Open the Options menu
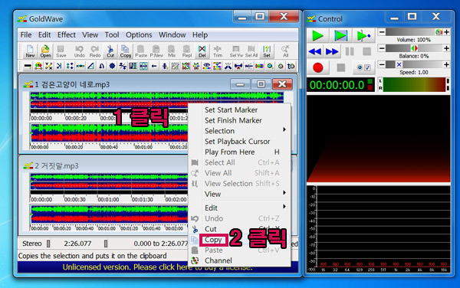 [x=139, y=35]
